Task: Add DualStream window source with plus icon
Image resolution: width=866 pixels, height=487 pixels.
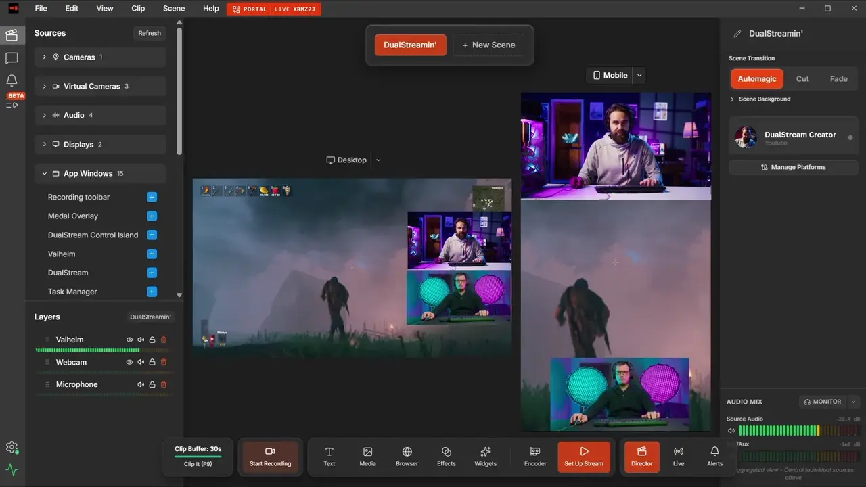Action: [152, 273]
